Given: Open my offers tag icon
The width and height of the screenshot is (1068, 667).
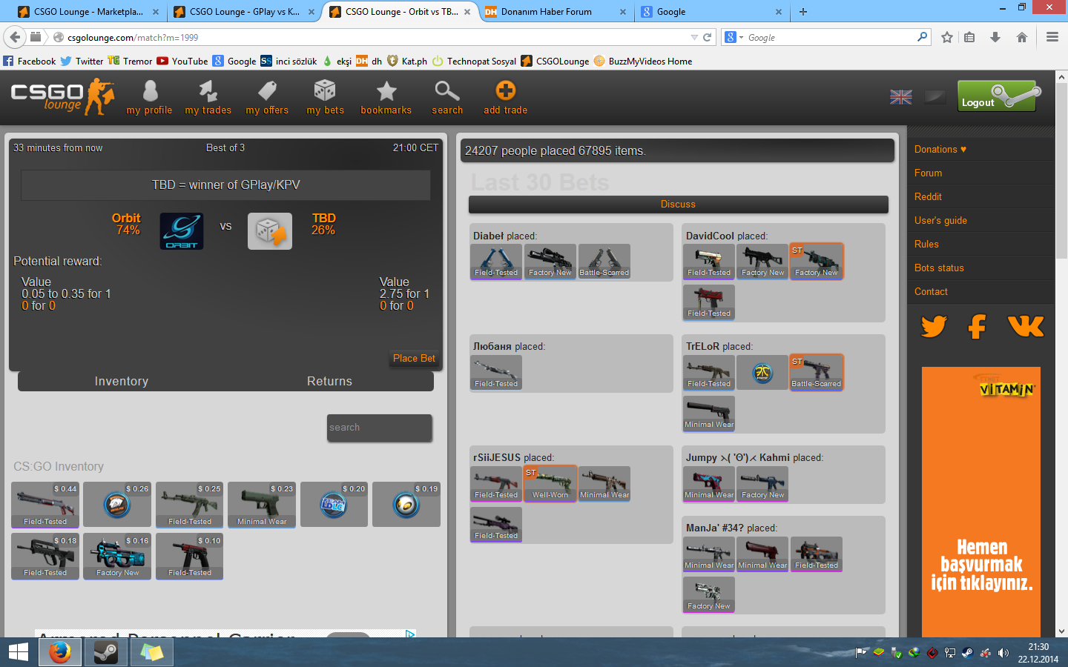Looking at the screenshot, I should pos(267,90).
